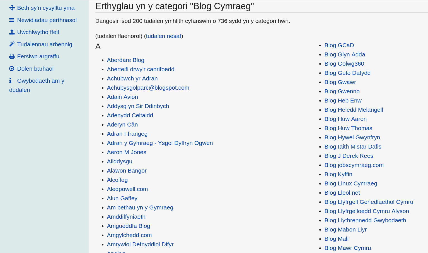Click the magic wand icon beside Tudalennau arbennig
Image resolution: width=428 pixels, height=253 pixels.
(x=12, y=44)
